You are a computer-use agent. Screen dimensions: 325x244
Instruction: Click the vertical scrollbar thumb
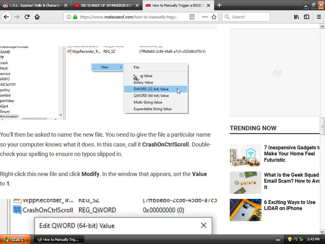pos(322,126)
